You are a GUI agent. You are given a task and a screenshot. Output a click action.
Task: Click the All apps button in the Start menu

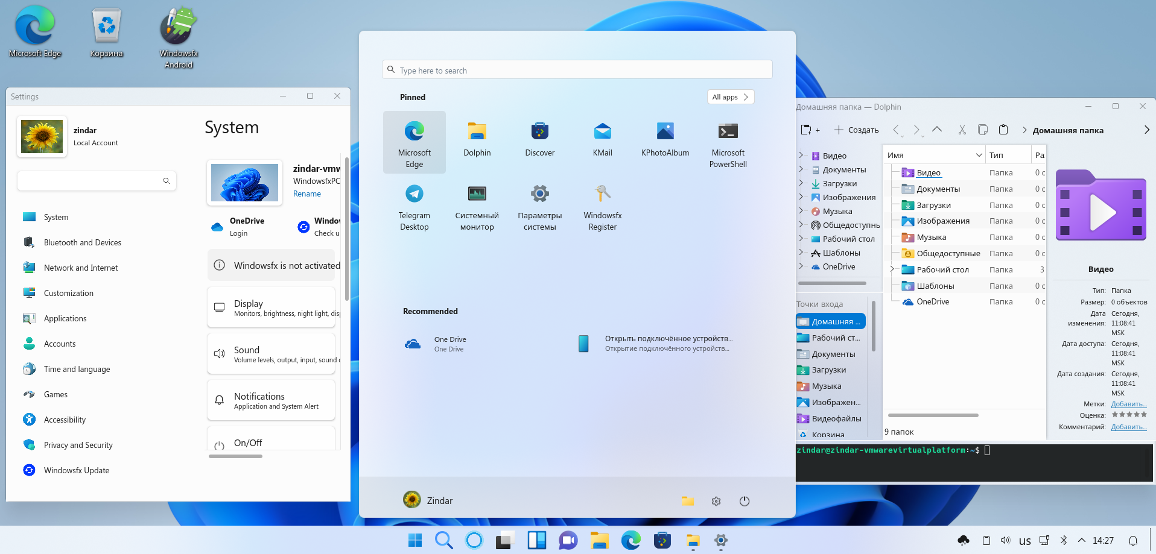coord(729,96)
